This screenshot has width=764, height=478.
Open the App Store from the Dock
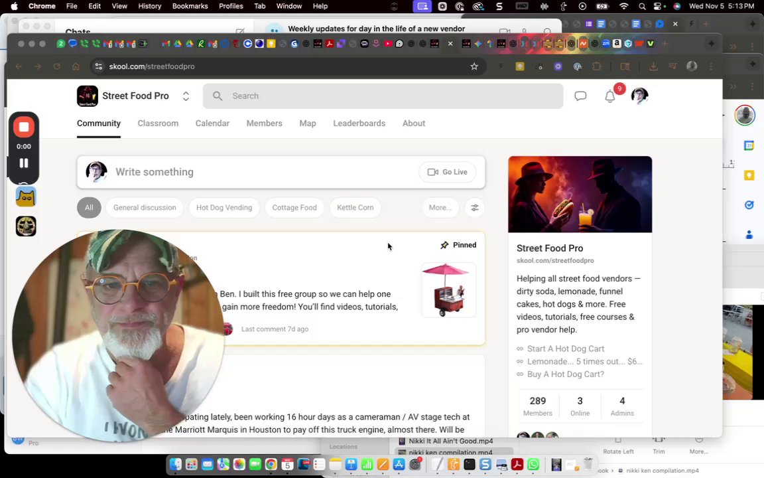[399, 464]
